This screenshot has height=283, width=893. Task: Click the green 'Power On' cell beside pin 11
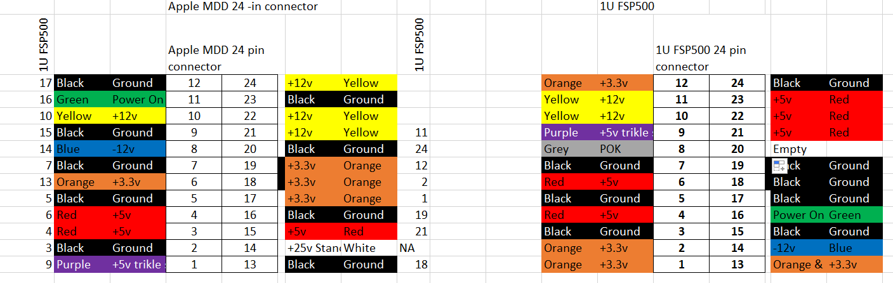pyautogui.click(x=138, y=100)
